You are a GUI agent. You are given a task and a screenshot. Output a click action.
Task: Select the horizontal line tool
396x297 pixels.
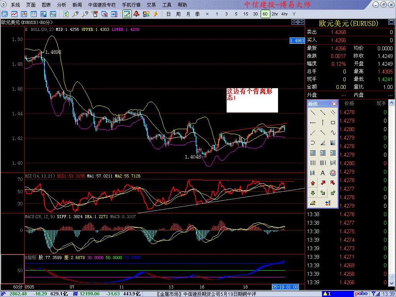pos(312,123)
